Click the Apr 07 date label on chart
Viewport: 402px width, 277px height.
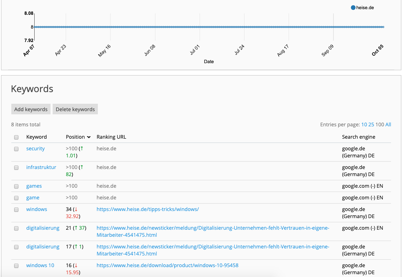[x=29, y=50]
